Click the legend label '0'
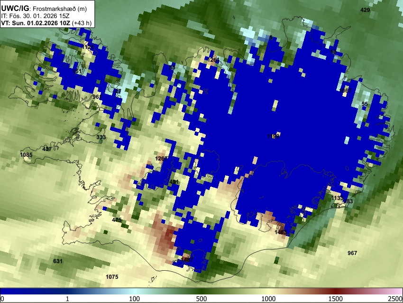Viewport: 403px width, 303px height. tap(2, 299)
